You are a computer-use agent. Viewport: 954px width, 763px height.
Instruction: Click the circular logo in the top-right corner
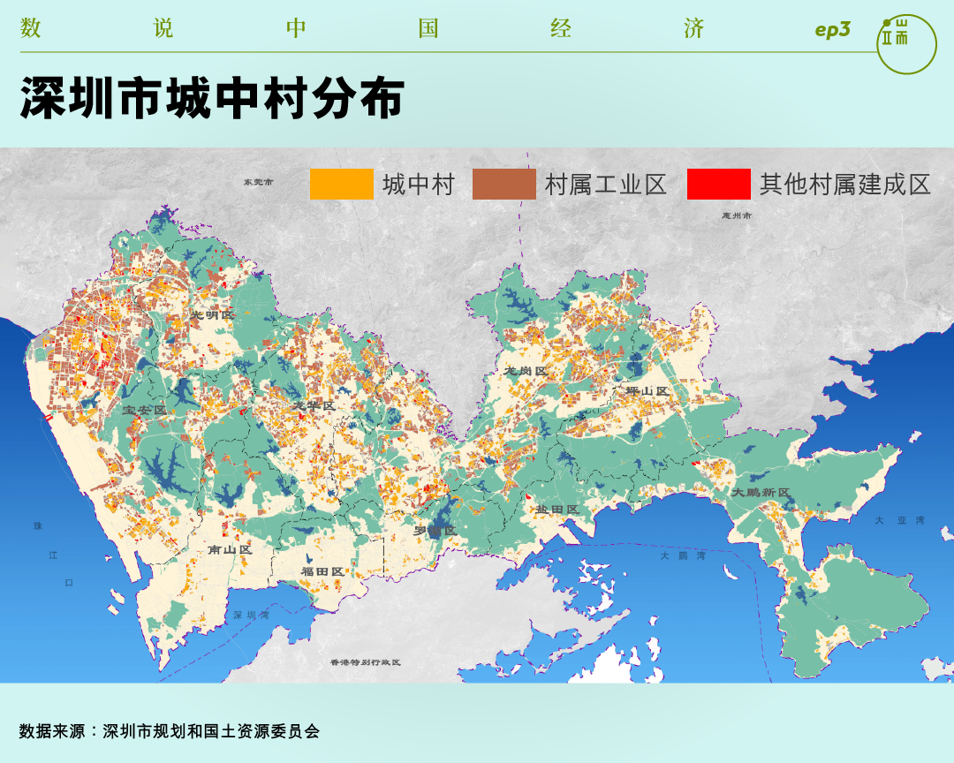point(906,44)
